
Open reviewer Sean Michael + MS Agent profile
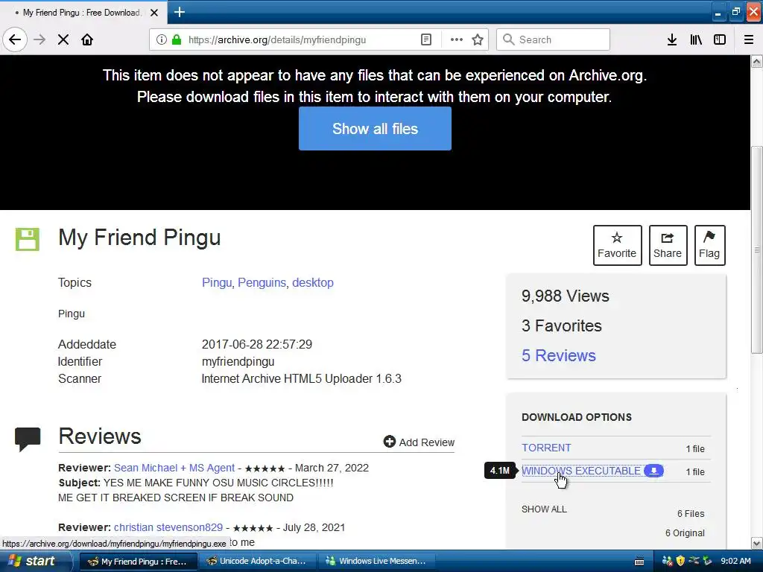tap(174, 468)
